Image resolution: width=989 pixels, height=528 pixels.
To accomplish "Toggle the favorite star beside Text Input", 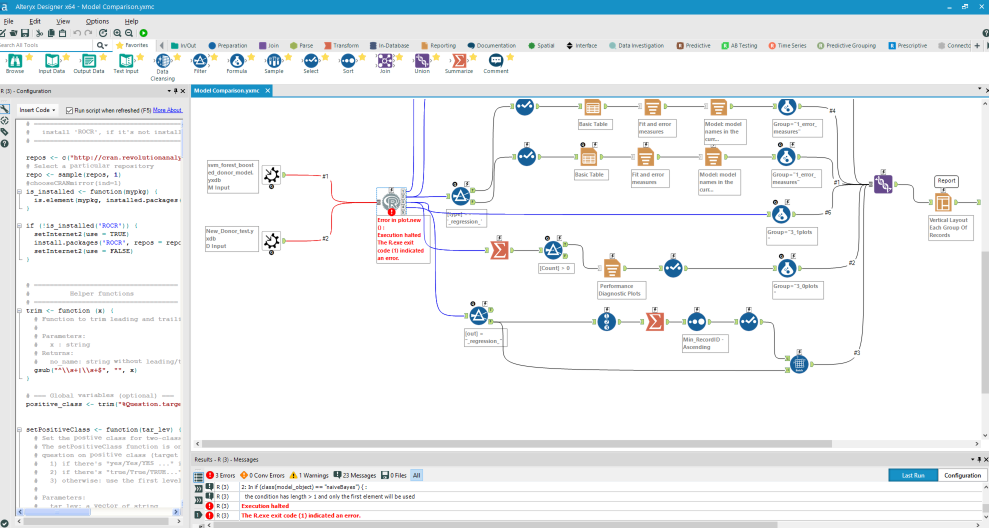I will 140,57.
